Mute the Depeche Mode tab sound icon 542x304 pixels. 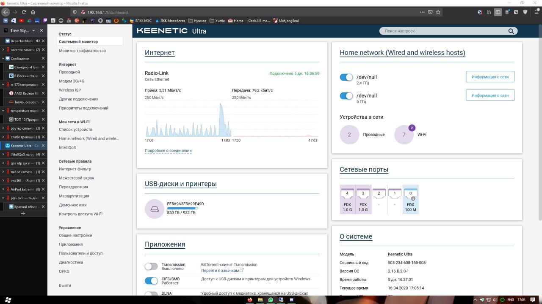tap(38, 41)
